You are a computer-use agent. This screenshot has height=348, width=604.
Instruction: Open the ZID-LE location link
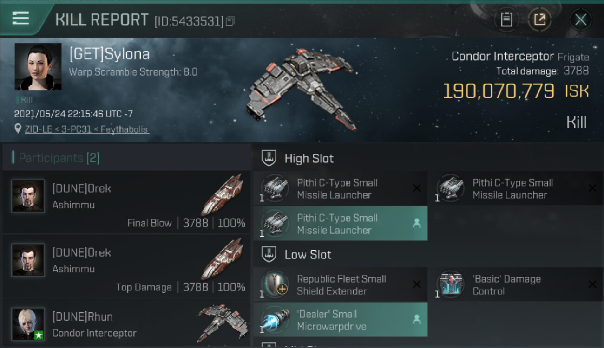click(x=39, y=129)
